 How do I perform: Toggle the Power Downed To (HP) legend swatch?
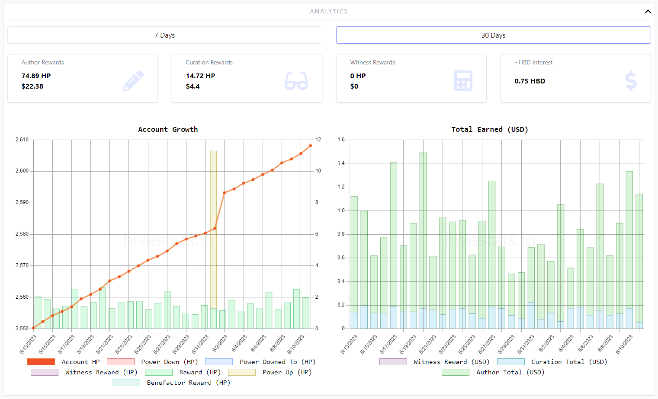[219, 362]
